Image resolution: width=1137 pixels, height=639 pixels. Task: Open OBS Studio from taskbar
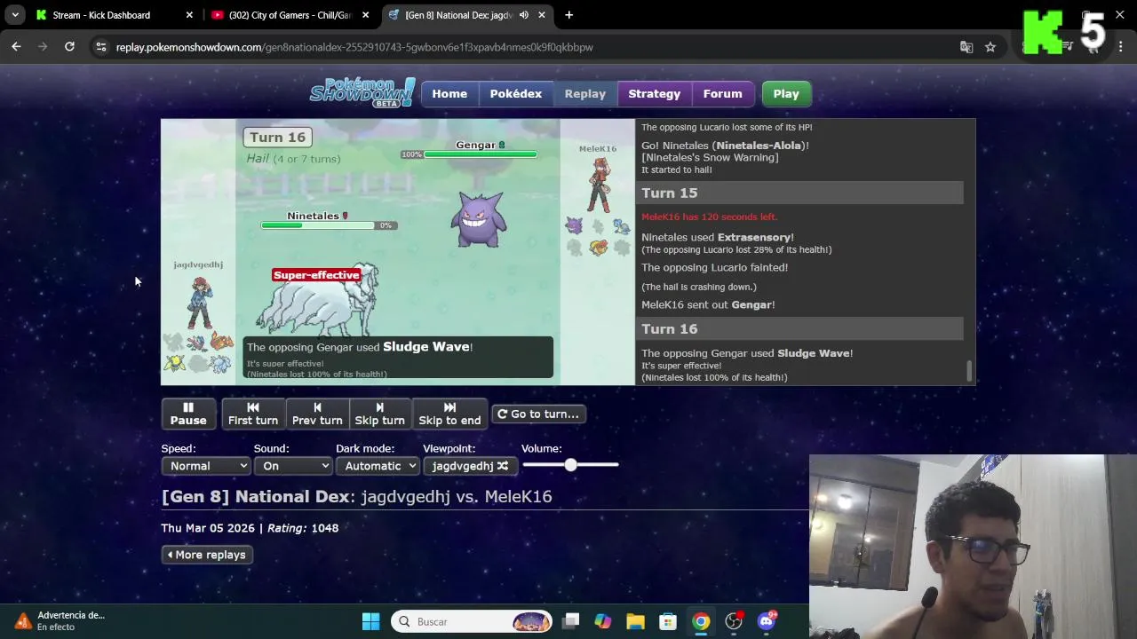tap(734, 621)
